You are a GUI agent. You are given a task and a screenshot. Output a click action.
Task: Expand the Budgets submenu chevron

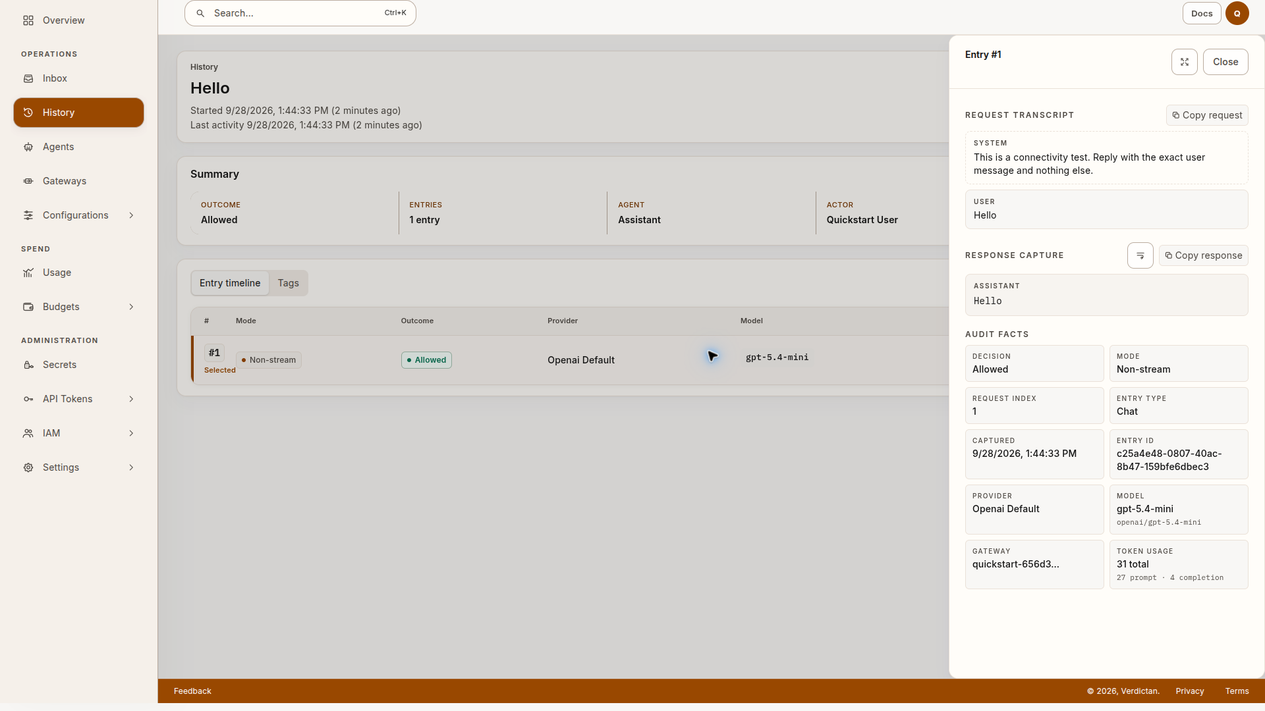click(x=131, y=307)
